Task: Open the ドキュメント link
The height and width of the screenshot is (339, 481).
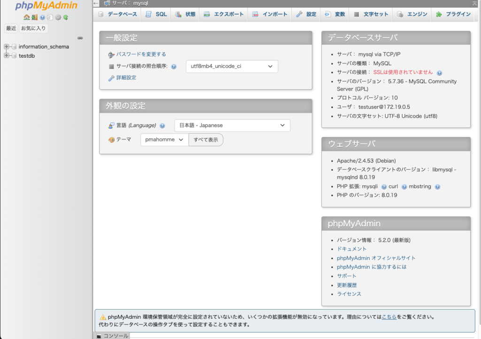Action: [x=351, y=249]
